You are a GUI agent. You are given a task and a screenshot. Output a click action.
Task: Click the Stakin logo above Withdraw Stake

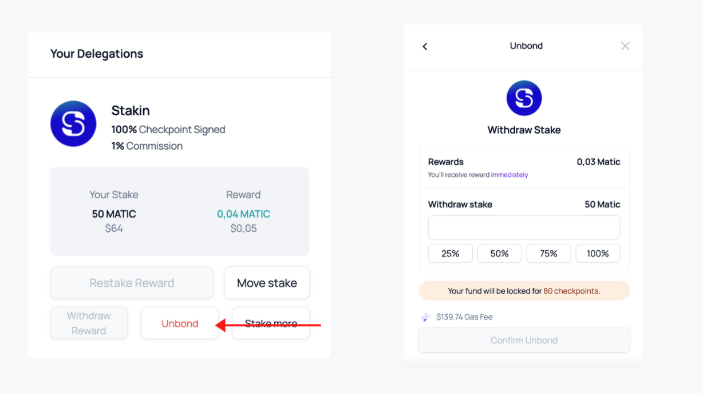click(x=524, y=98)
